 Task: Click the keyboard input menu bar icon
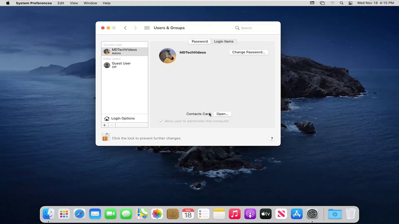[312, 3]
